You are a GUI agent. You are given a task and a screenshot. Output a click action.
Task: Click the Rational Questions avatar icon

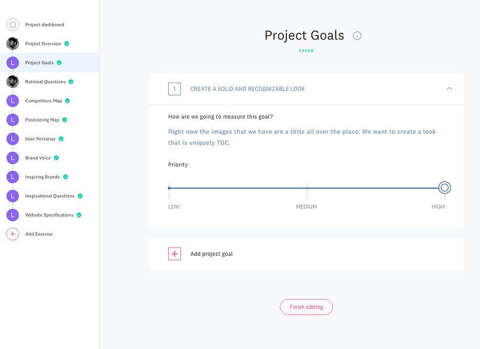[12, 81]
